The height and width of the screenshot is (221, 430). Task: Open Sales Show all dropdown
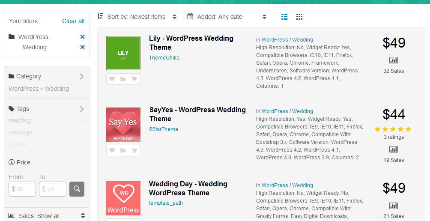[47, 216]
